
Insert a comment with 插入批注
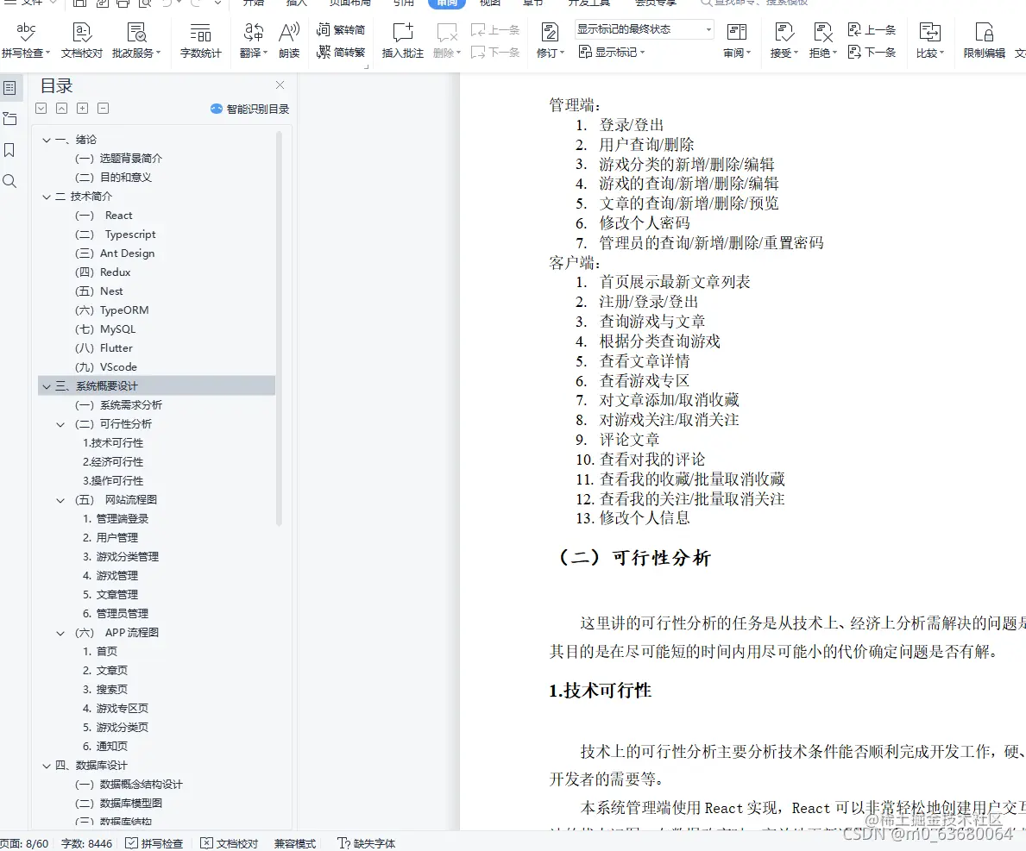[402, 41]
